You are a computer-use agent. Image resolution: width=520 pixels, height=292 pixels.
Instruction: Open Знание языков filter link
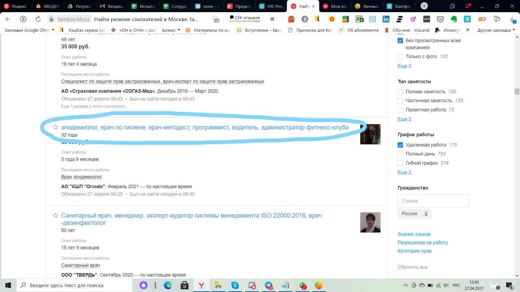[414, 234]
